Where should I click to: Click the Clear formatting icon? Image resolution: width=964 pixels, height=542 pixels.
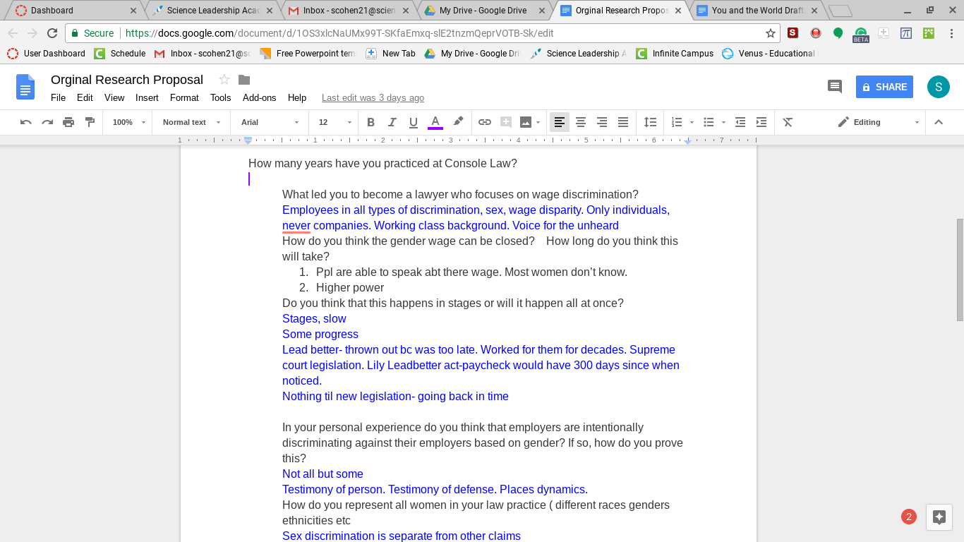point(788,122)
